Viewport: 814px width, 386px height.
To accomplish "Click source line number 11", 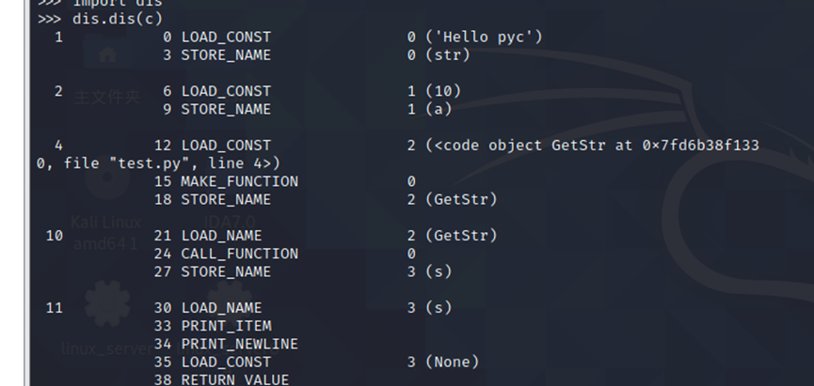I will tap(54, 308).
